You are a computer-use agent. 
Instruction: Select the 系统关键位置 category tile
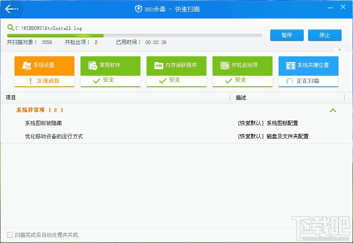(x=309, y=71)
